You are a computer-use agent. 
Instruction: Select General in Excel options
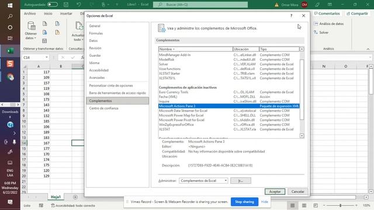[95, 26]
